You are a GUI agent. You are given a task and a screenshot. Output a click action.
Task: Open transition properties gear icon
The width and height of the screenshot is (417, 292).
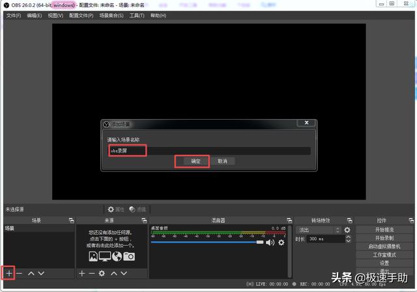point(347,230)
